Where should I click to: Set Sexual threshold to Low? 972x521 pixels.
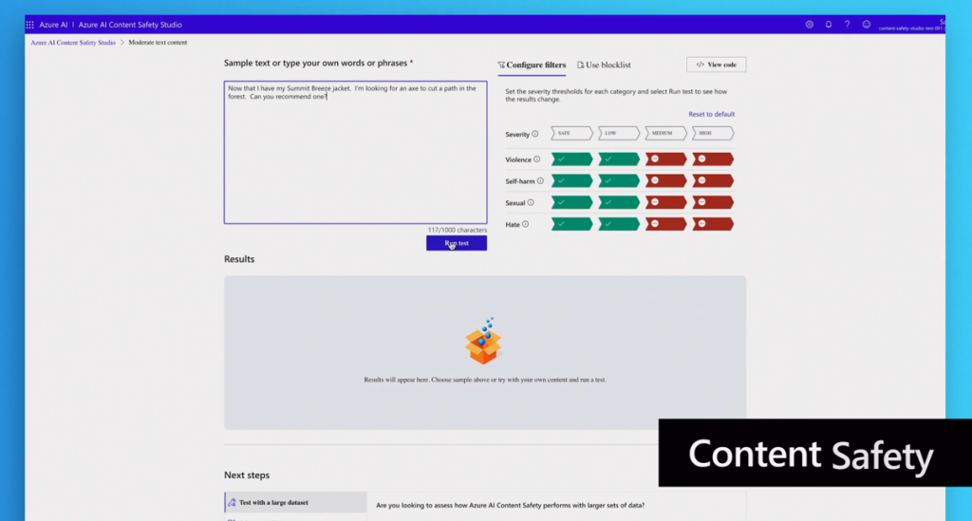pos(619,202)
